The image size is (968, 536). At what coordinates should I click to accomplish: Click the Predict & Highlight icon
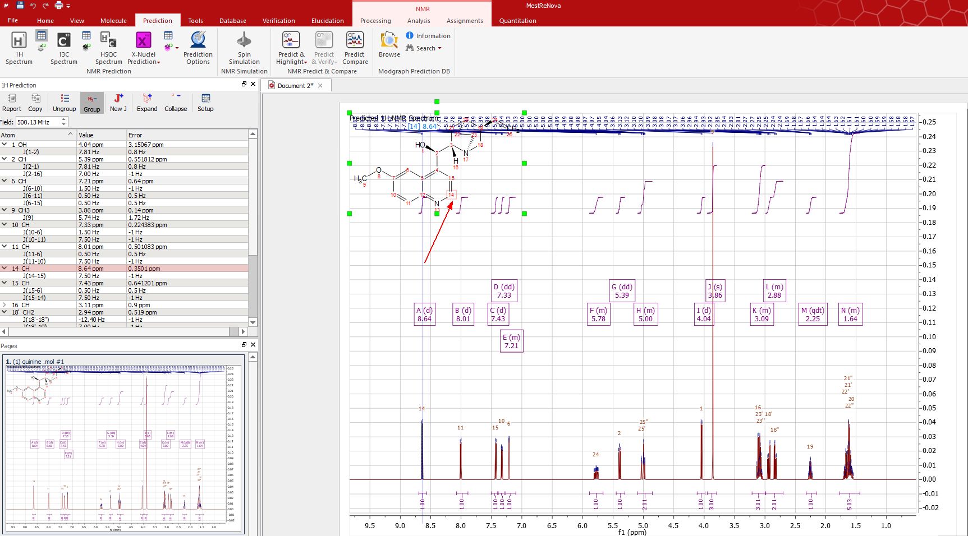tap(291, 40)
